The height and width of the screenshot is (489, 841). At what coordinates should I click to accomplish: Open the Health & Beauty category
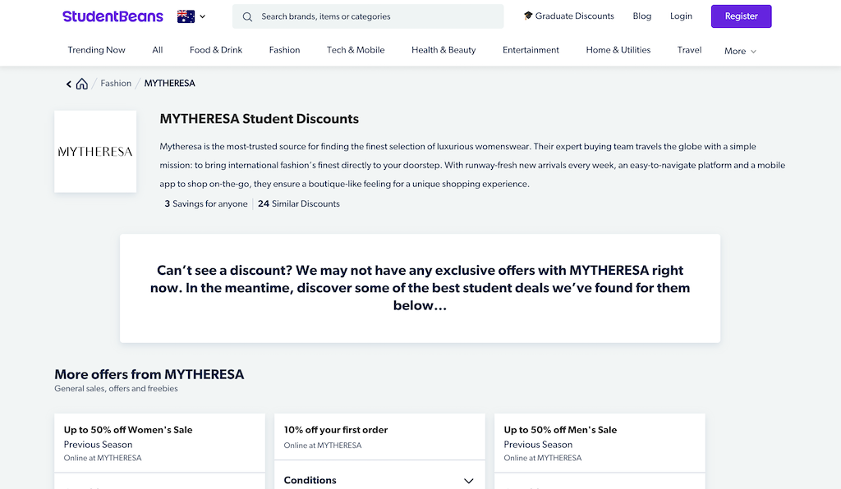(443, 50)
